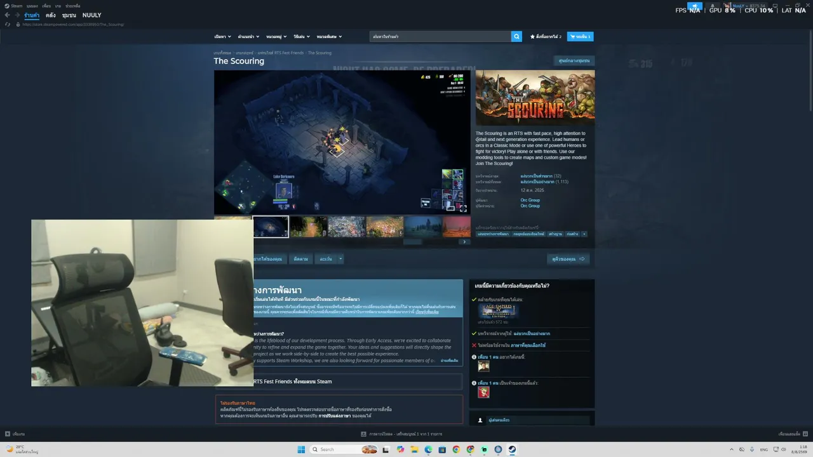Open the Windows Start menu
The width and height of the screenshot is (813, 457).
point(301,449)
